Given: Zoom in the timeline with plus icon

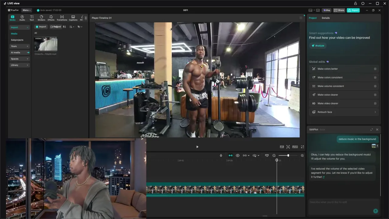Looking at the screenshot, I should pos(302,155).
